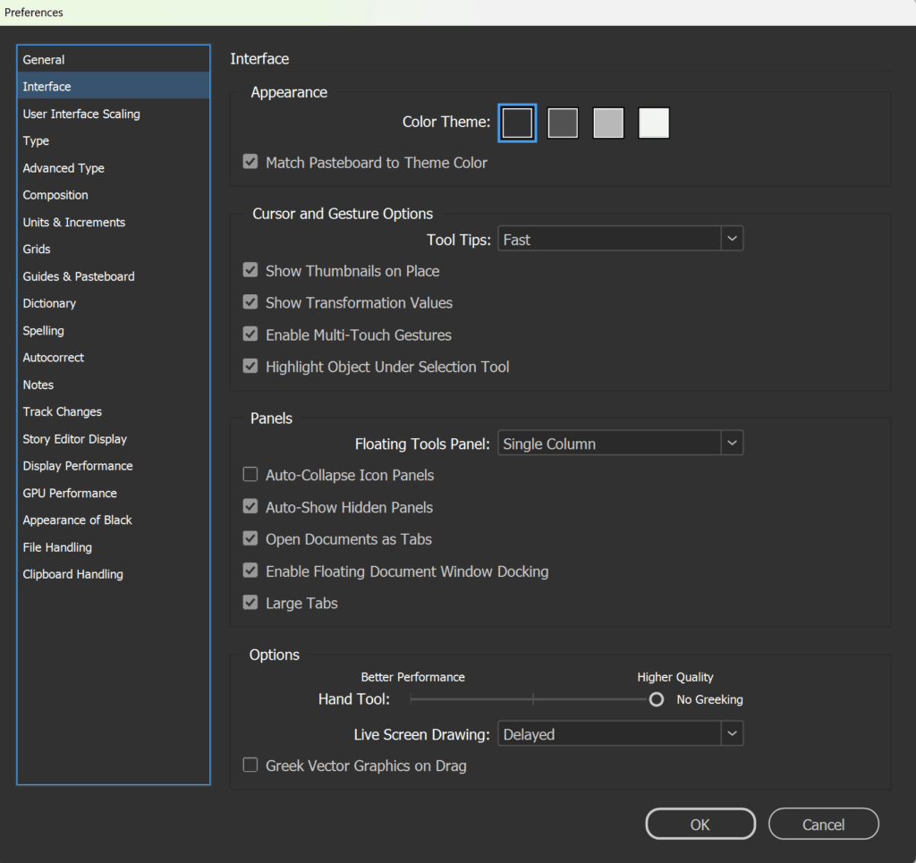Check Greek Vector Graphics on Drag
Screen dimensions: 916x863
pos(250,766)
